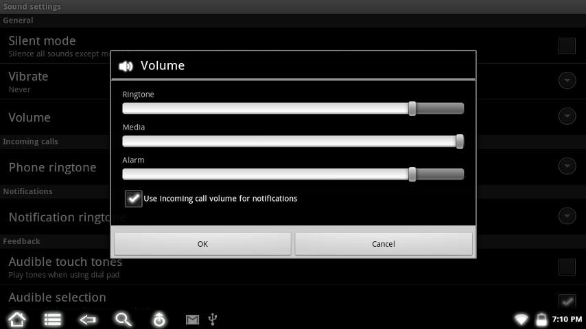Toggle the Audible selection checkbox
The width and height of the screenshot is (586, 329).
tap(567, 302)
